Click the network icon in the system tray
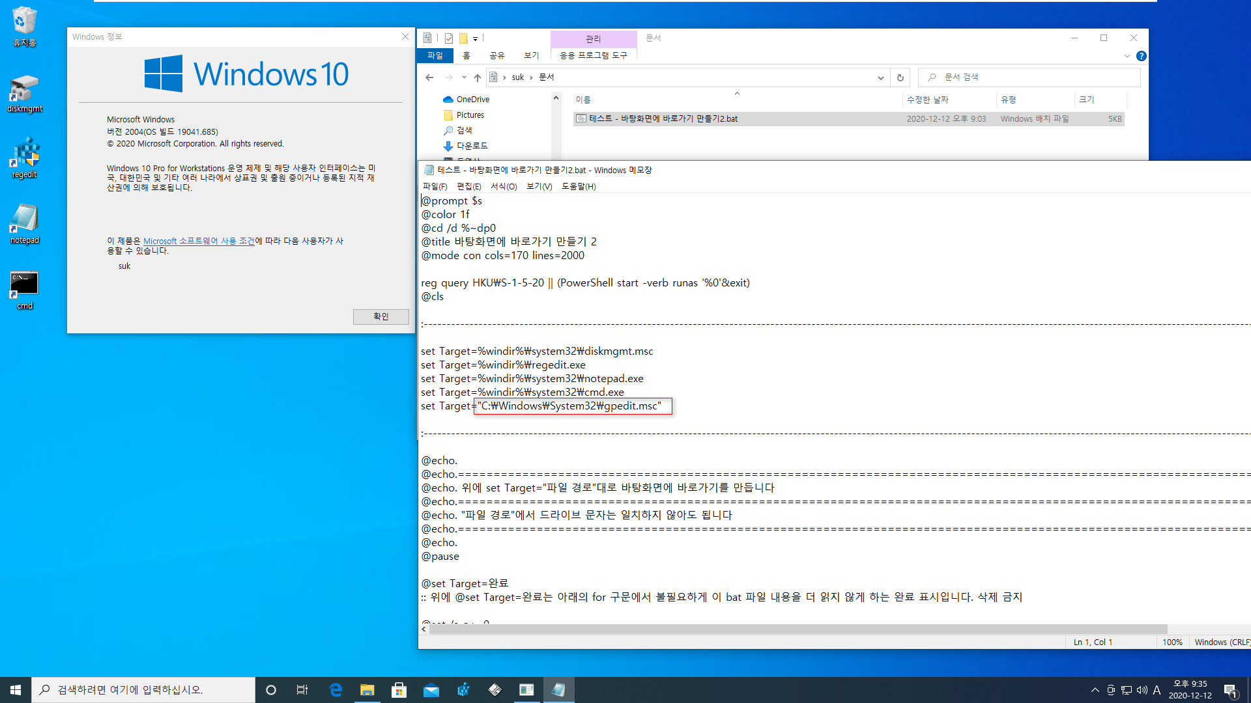 tap(1127, 690)
